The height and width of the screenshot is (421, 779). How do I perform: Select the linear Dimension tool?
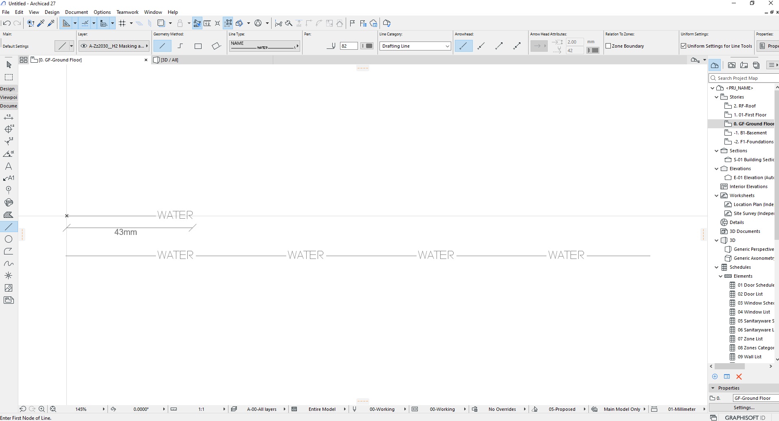tap(9, 117)
